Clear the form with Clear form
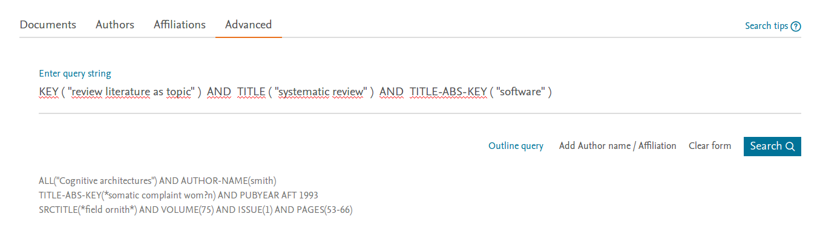820x237 pixels. tap(710, 146)
